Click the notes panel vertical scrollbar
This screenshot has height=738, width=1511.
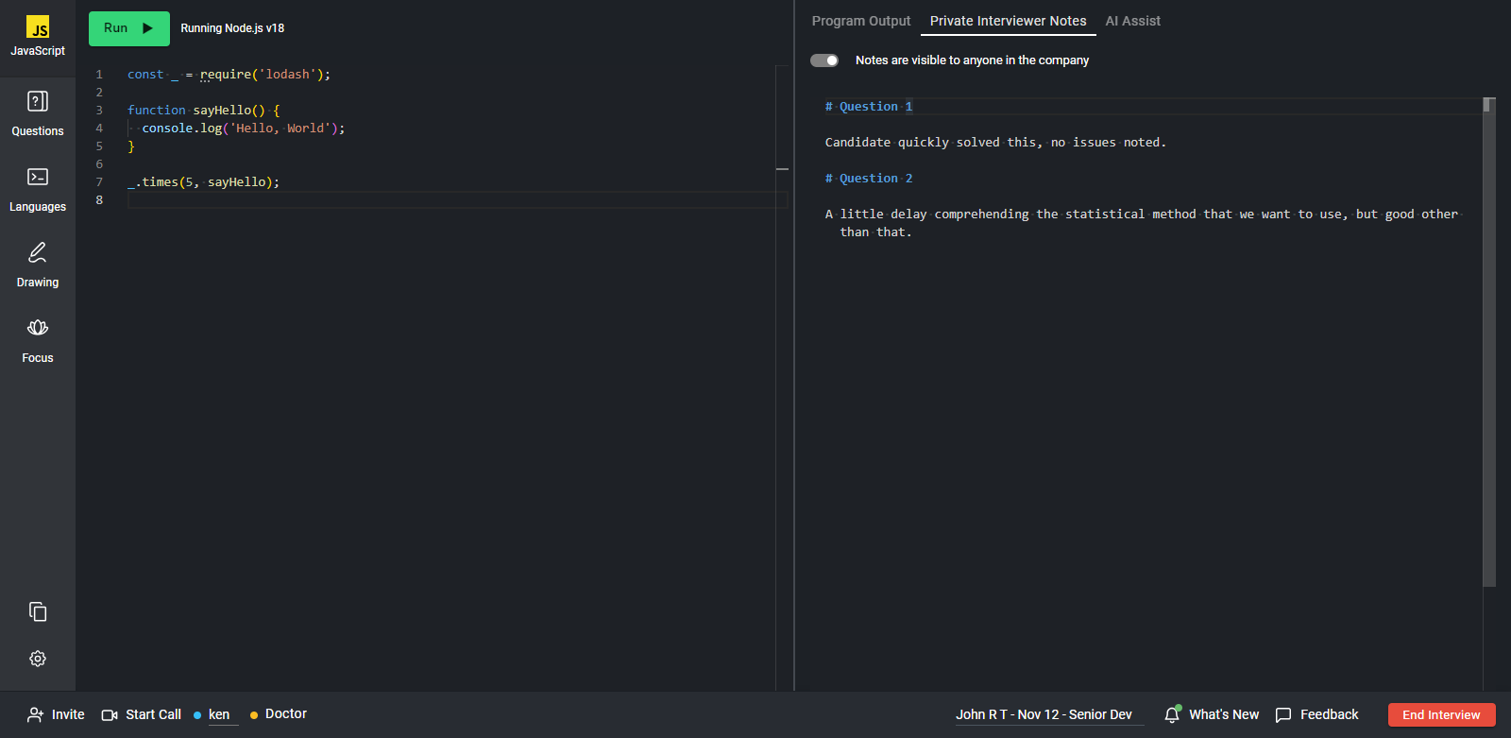pyautogui.click(x=1488, y=340)
